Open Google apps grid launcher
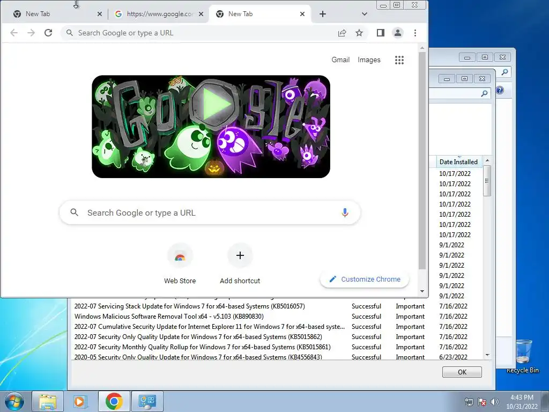The height and width of the screenshot is (412, 549). click(399, 60)
